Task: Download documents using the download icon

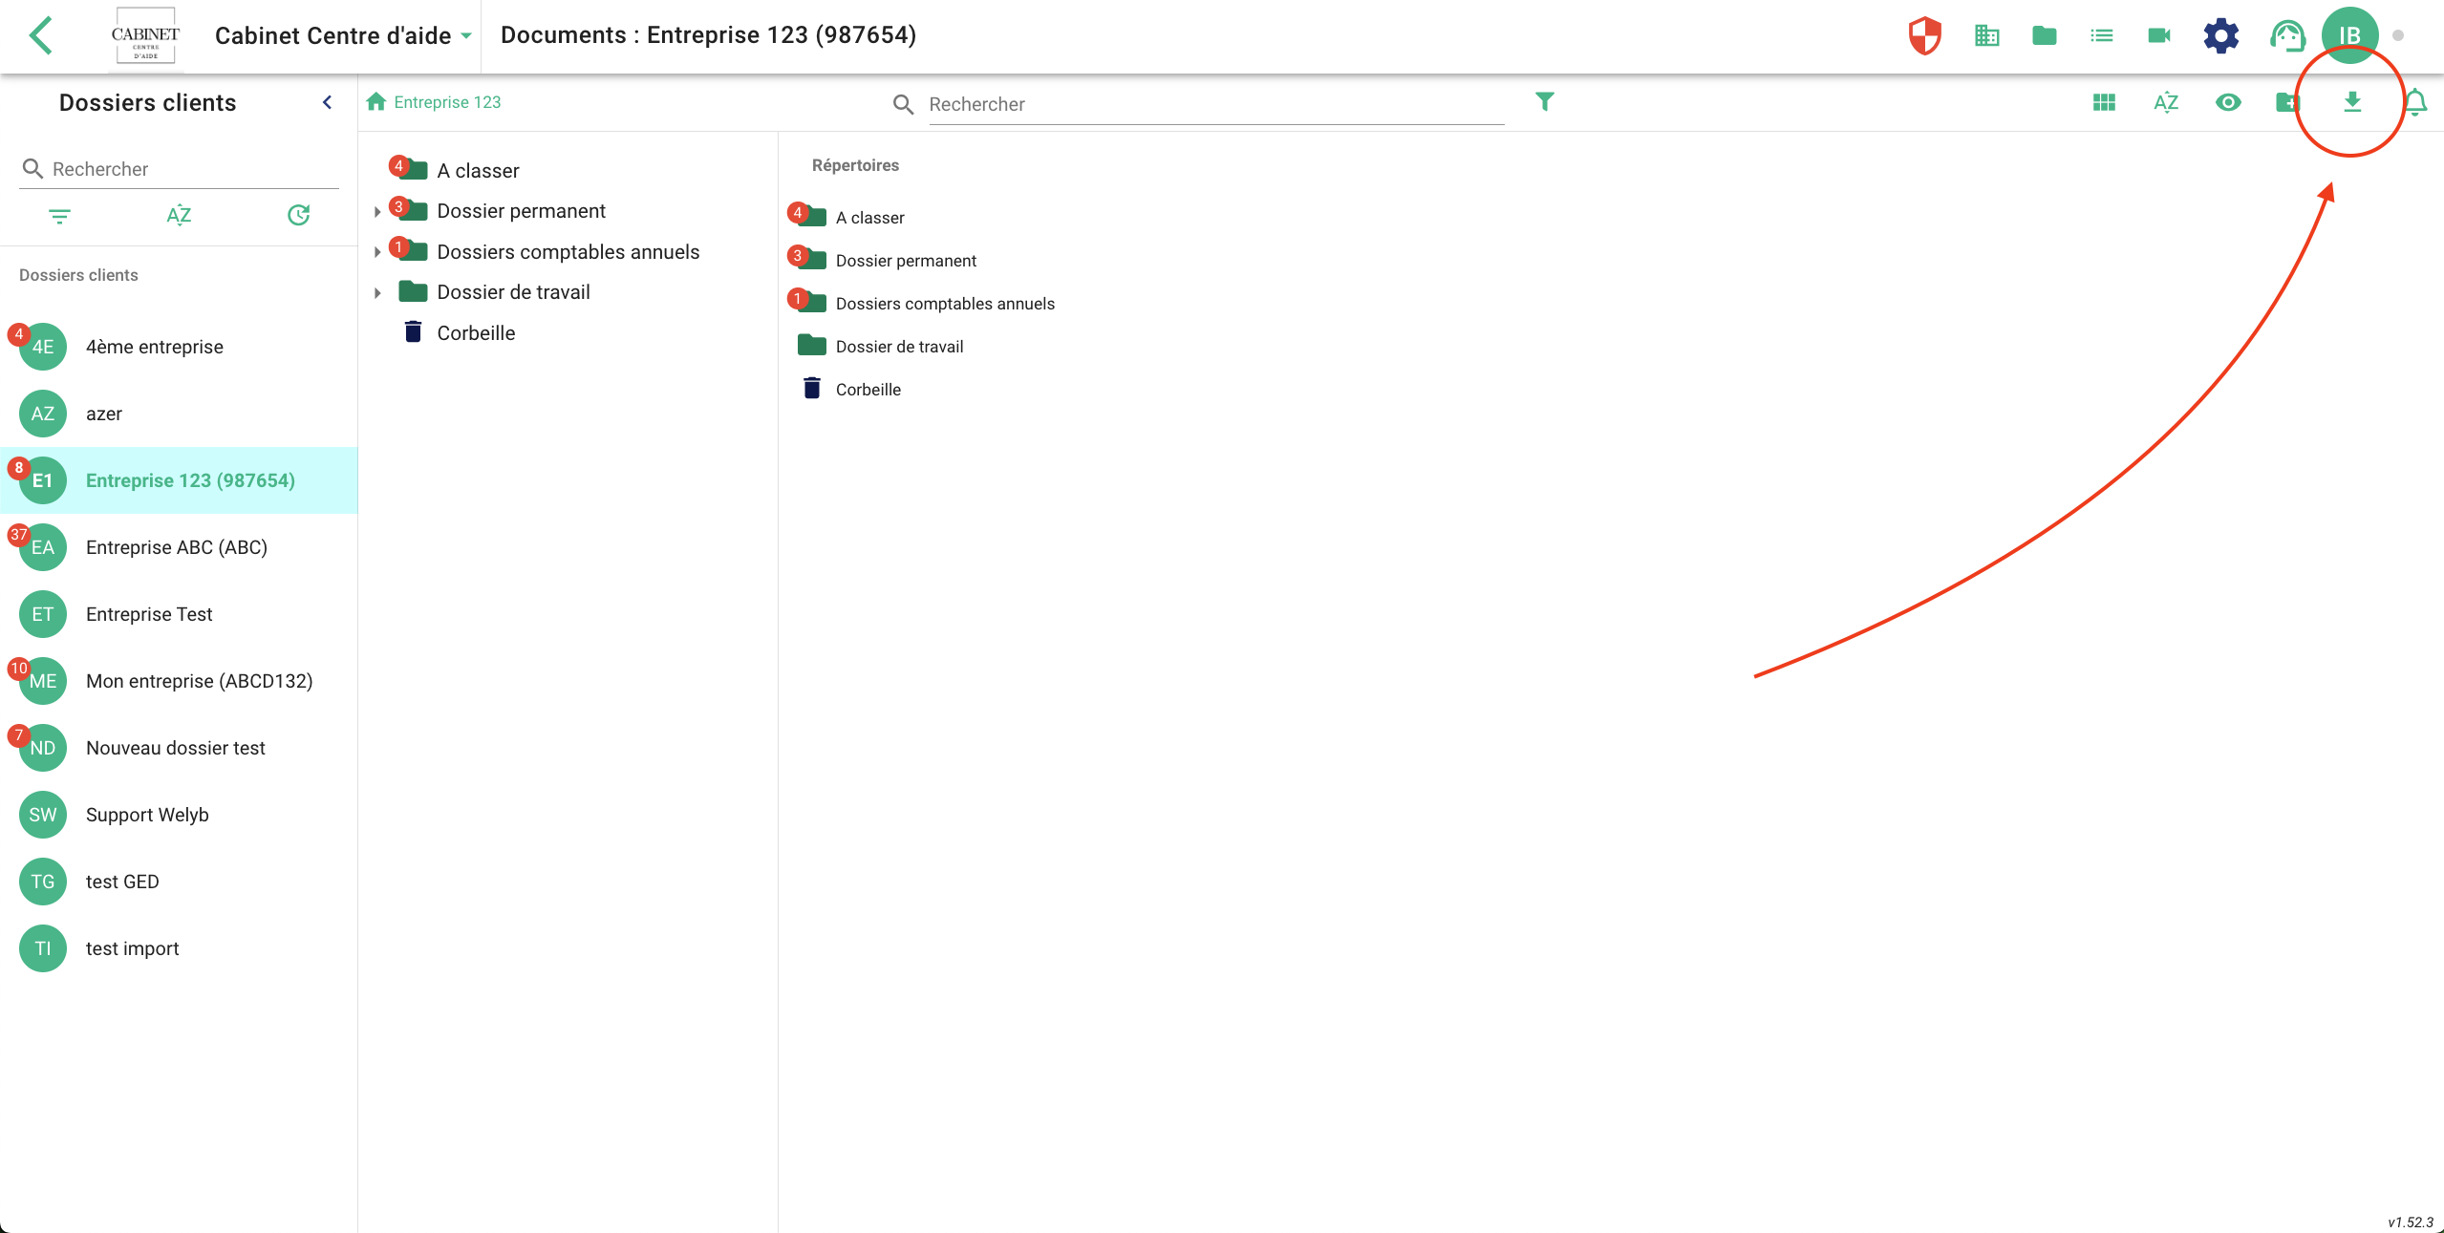Action: [x=2352, y=102]
